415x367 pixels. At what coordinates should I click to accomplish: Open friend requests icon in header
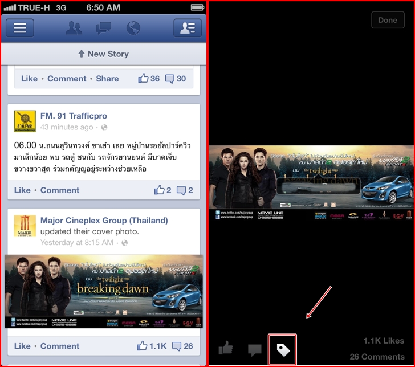click(x=74, y=28)
